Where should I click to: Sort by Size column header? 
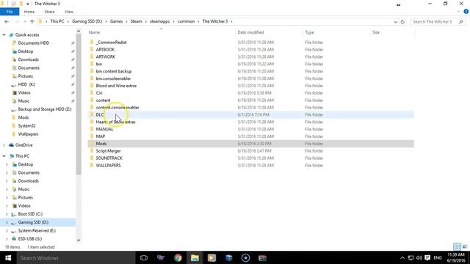click(x=376, y=32)
